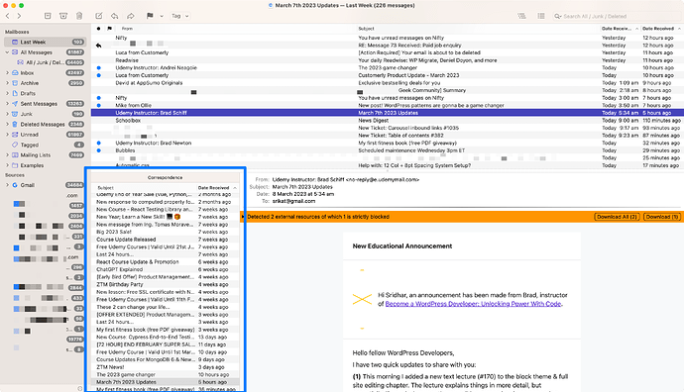This screenshot has height=392, width=684.
Task: Toggle threaded message view icon
Action: [x=521, y=16]
